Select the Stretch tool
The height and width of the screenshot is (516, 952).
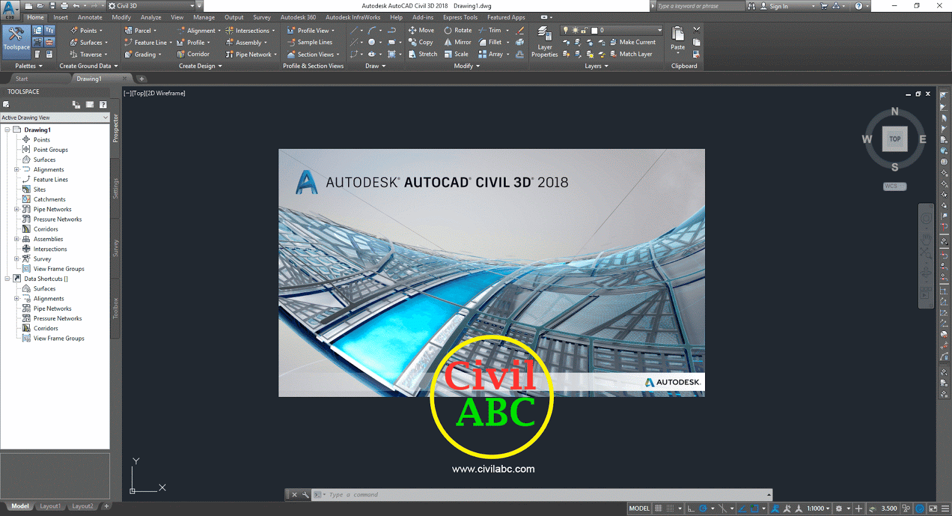pyautogui.click(x=422, y=54)
